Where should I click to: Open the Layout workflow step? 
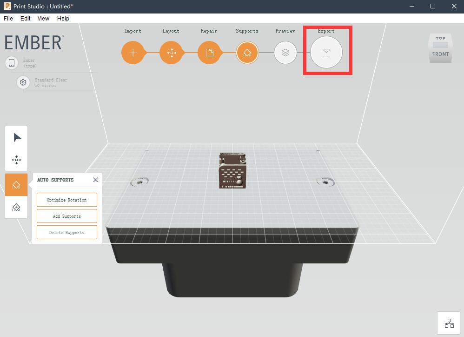click(x=171, y=53)
